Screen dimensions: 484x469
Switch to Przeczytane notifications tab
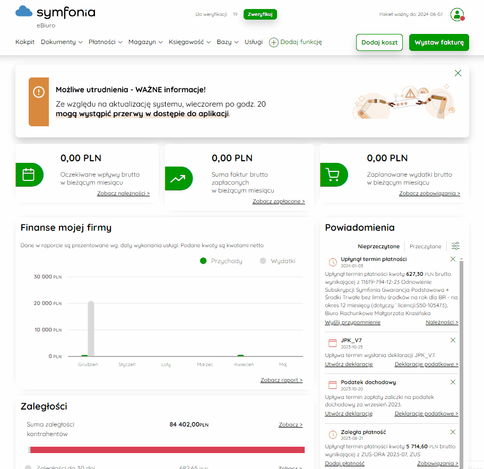[425, 247]
